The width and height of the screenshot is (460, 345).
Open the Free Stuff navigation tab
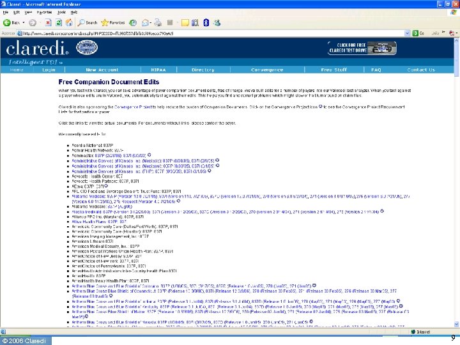click(334, 70)
